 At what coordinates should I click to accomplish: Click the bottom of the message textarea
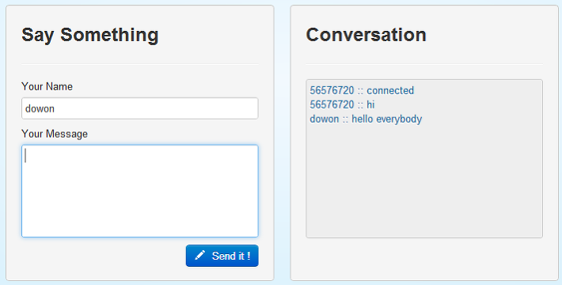140,231
